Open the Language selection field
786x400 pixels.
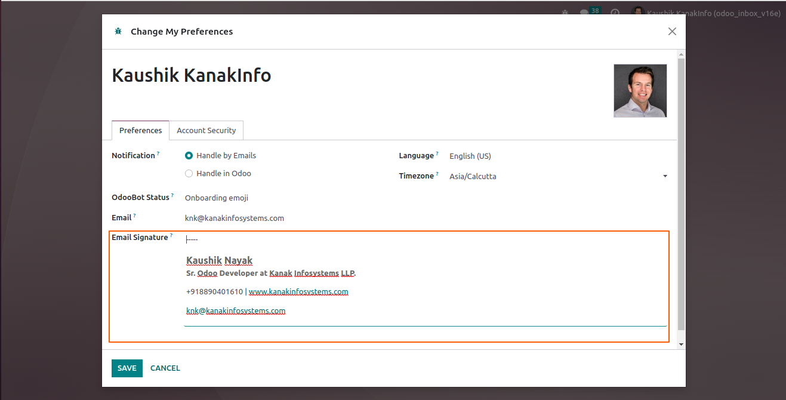coord(555,156)
